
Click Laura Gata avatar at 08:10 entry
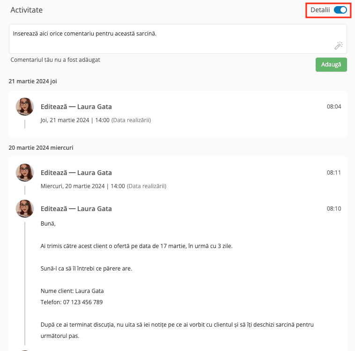[x=25, y=208]
